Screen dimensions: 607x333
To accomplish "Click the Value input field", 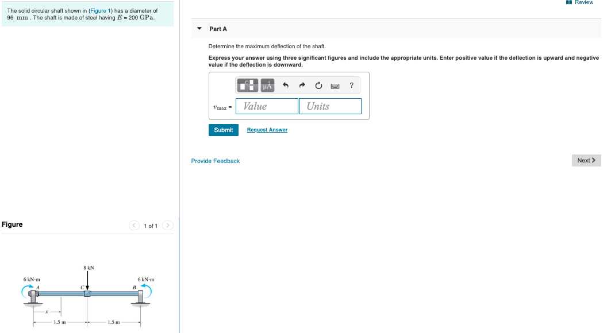I will click(267, 106).
